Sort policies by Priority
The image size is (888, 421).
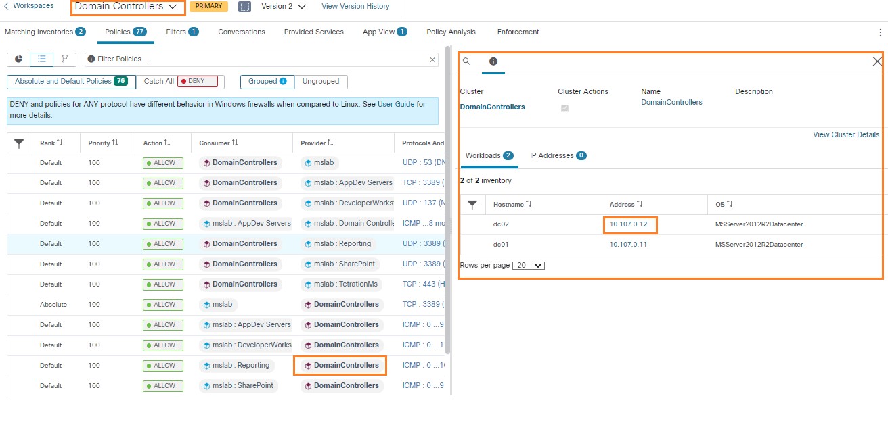click(x=103, y=143)
